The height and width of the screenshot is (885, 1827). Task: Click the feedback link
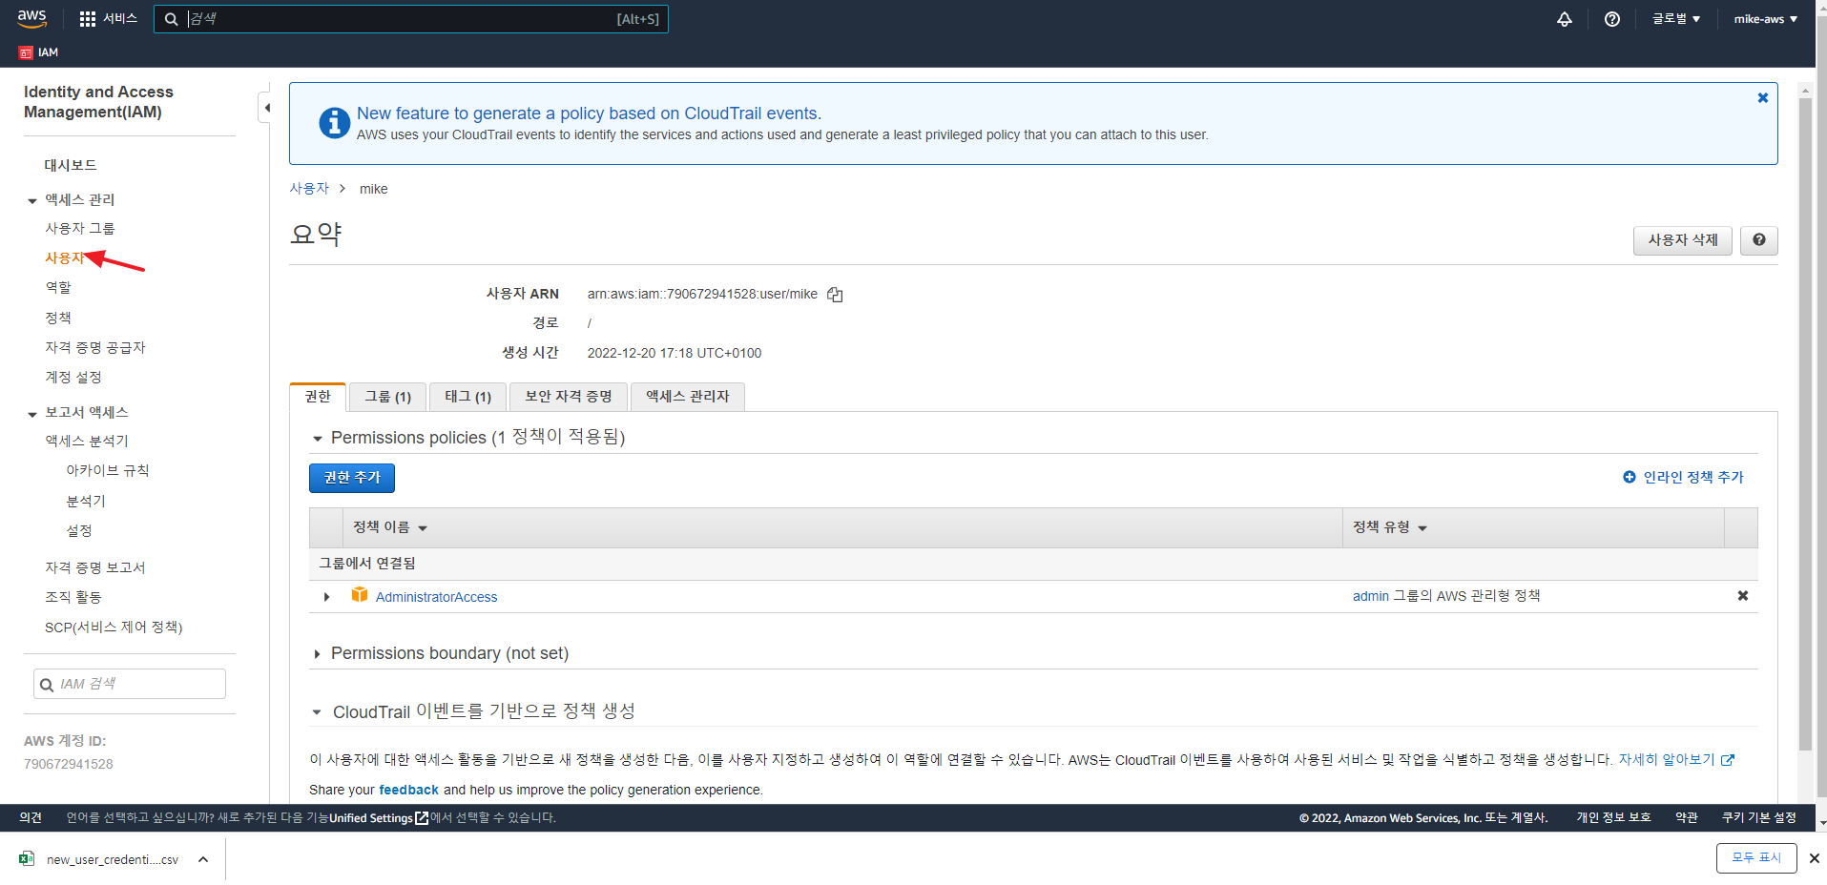tap(409, 790)
